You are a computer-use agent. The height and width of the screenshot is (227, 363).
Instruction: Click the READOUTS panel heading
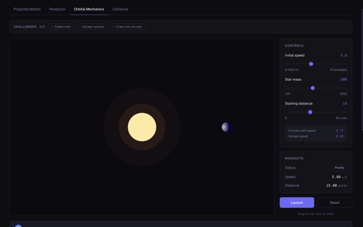click(x=294, y=159)
